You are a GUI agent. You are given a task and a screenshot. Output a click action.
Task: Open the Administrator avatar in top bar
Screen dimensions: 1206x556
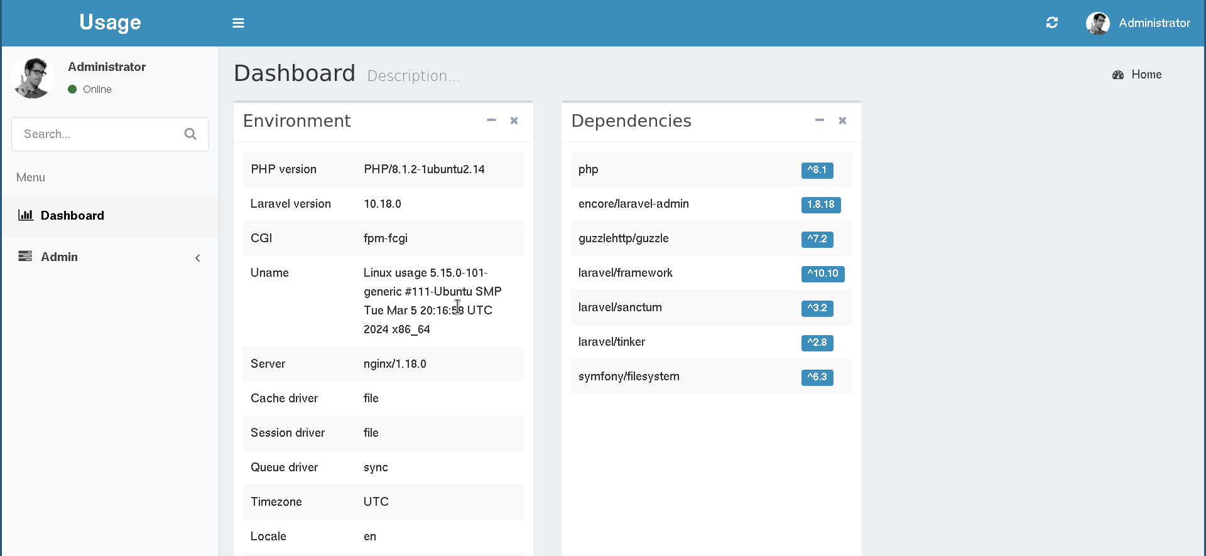pyautogui.click(x=1098, y=23)
